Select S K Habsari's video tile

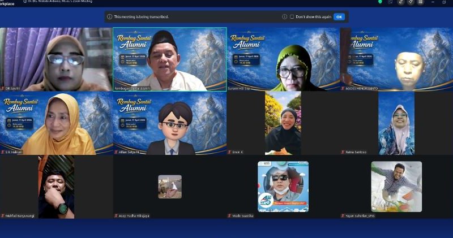coord(56,123)
